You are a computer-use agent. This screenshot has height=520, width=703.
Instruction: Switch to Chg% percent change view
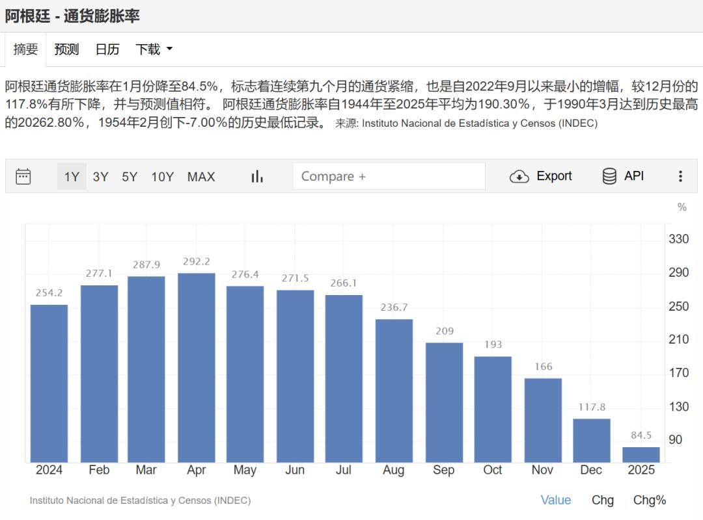coord(650,500)
